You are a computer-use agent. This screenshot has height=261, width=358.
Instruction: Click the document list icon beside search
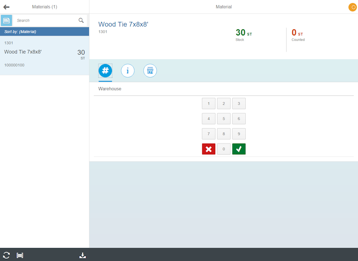tap(6, 21)
